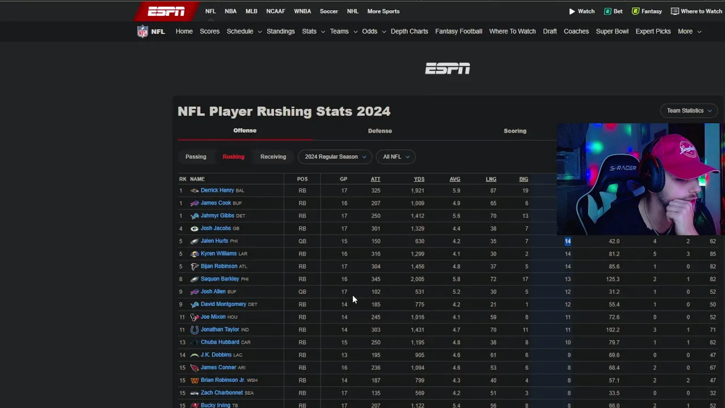Switch to the Scoring tab
Image resolution: width=725 pixels, height=408 pixels.
(x=515, y=131)
